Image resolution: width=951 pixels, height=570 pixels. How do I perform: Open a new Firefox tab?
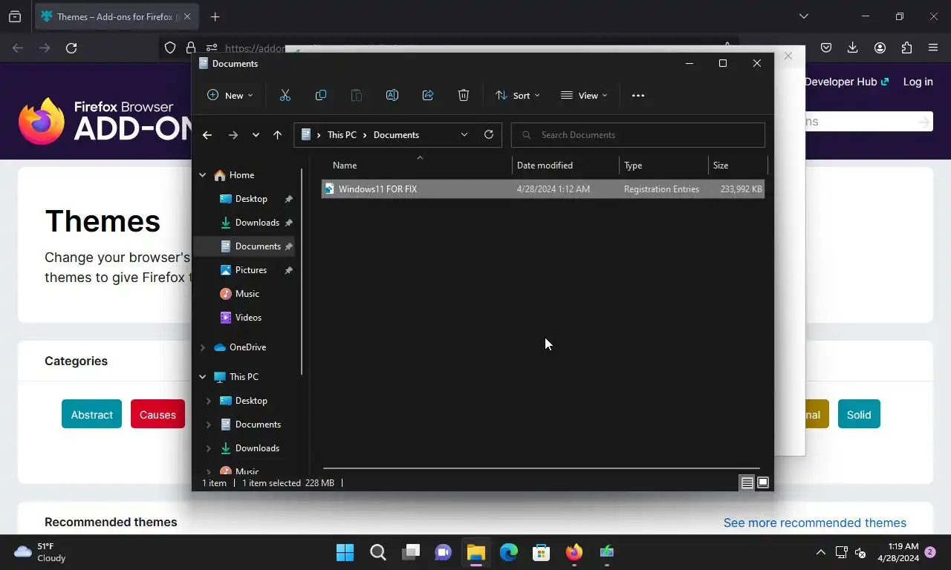[215, 16]
